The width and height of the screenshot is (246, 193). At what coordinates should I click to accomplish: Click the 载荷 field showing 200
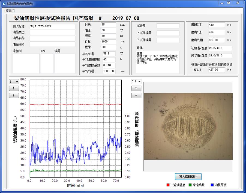click(109, 47)
